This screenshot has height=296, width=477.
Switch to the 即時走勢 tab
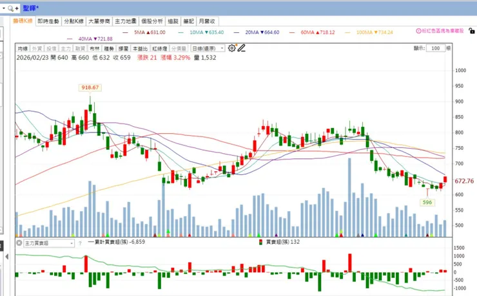[x=48, y=21]
